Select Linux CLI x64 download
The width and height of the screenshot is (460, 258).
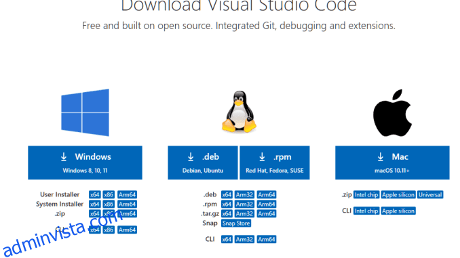point(227,239)
